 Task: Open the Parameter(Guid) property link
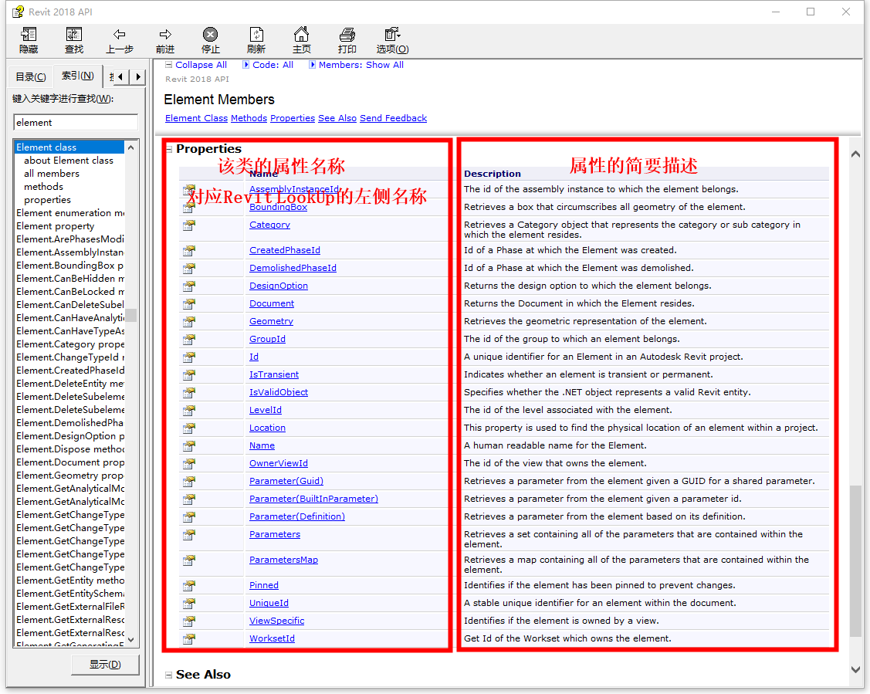286,481
